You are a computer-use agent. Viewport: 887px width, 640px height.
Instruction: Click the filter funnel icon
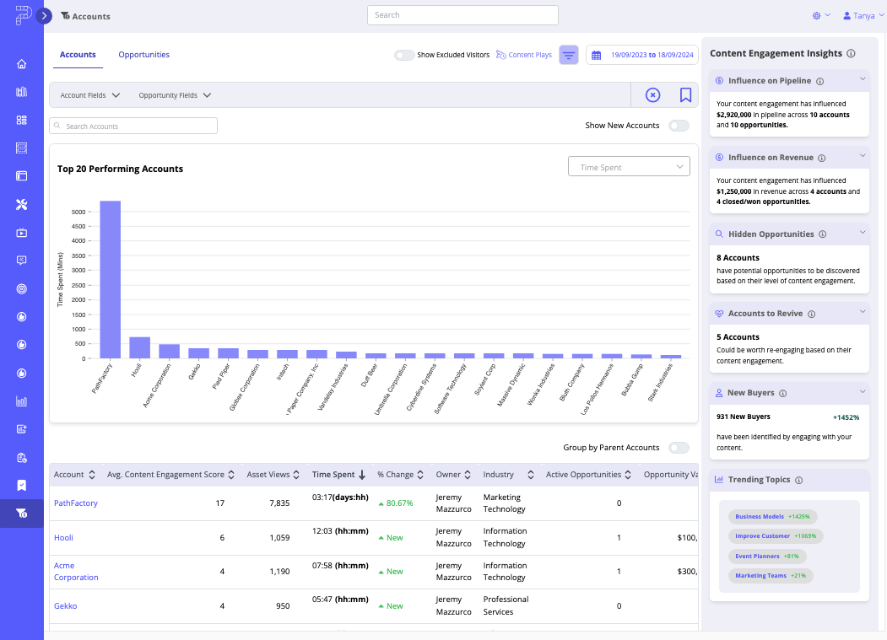(x=569, y=53)
